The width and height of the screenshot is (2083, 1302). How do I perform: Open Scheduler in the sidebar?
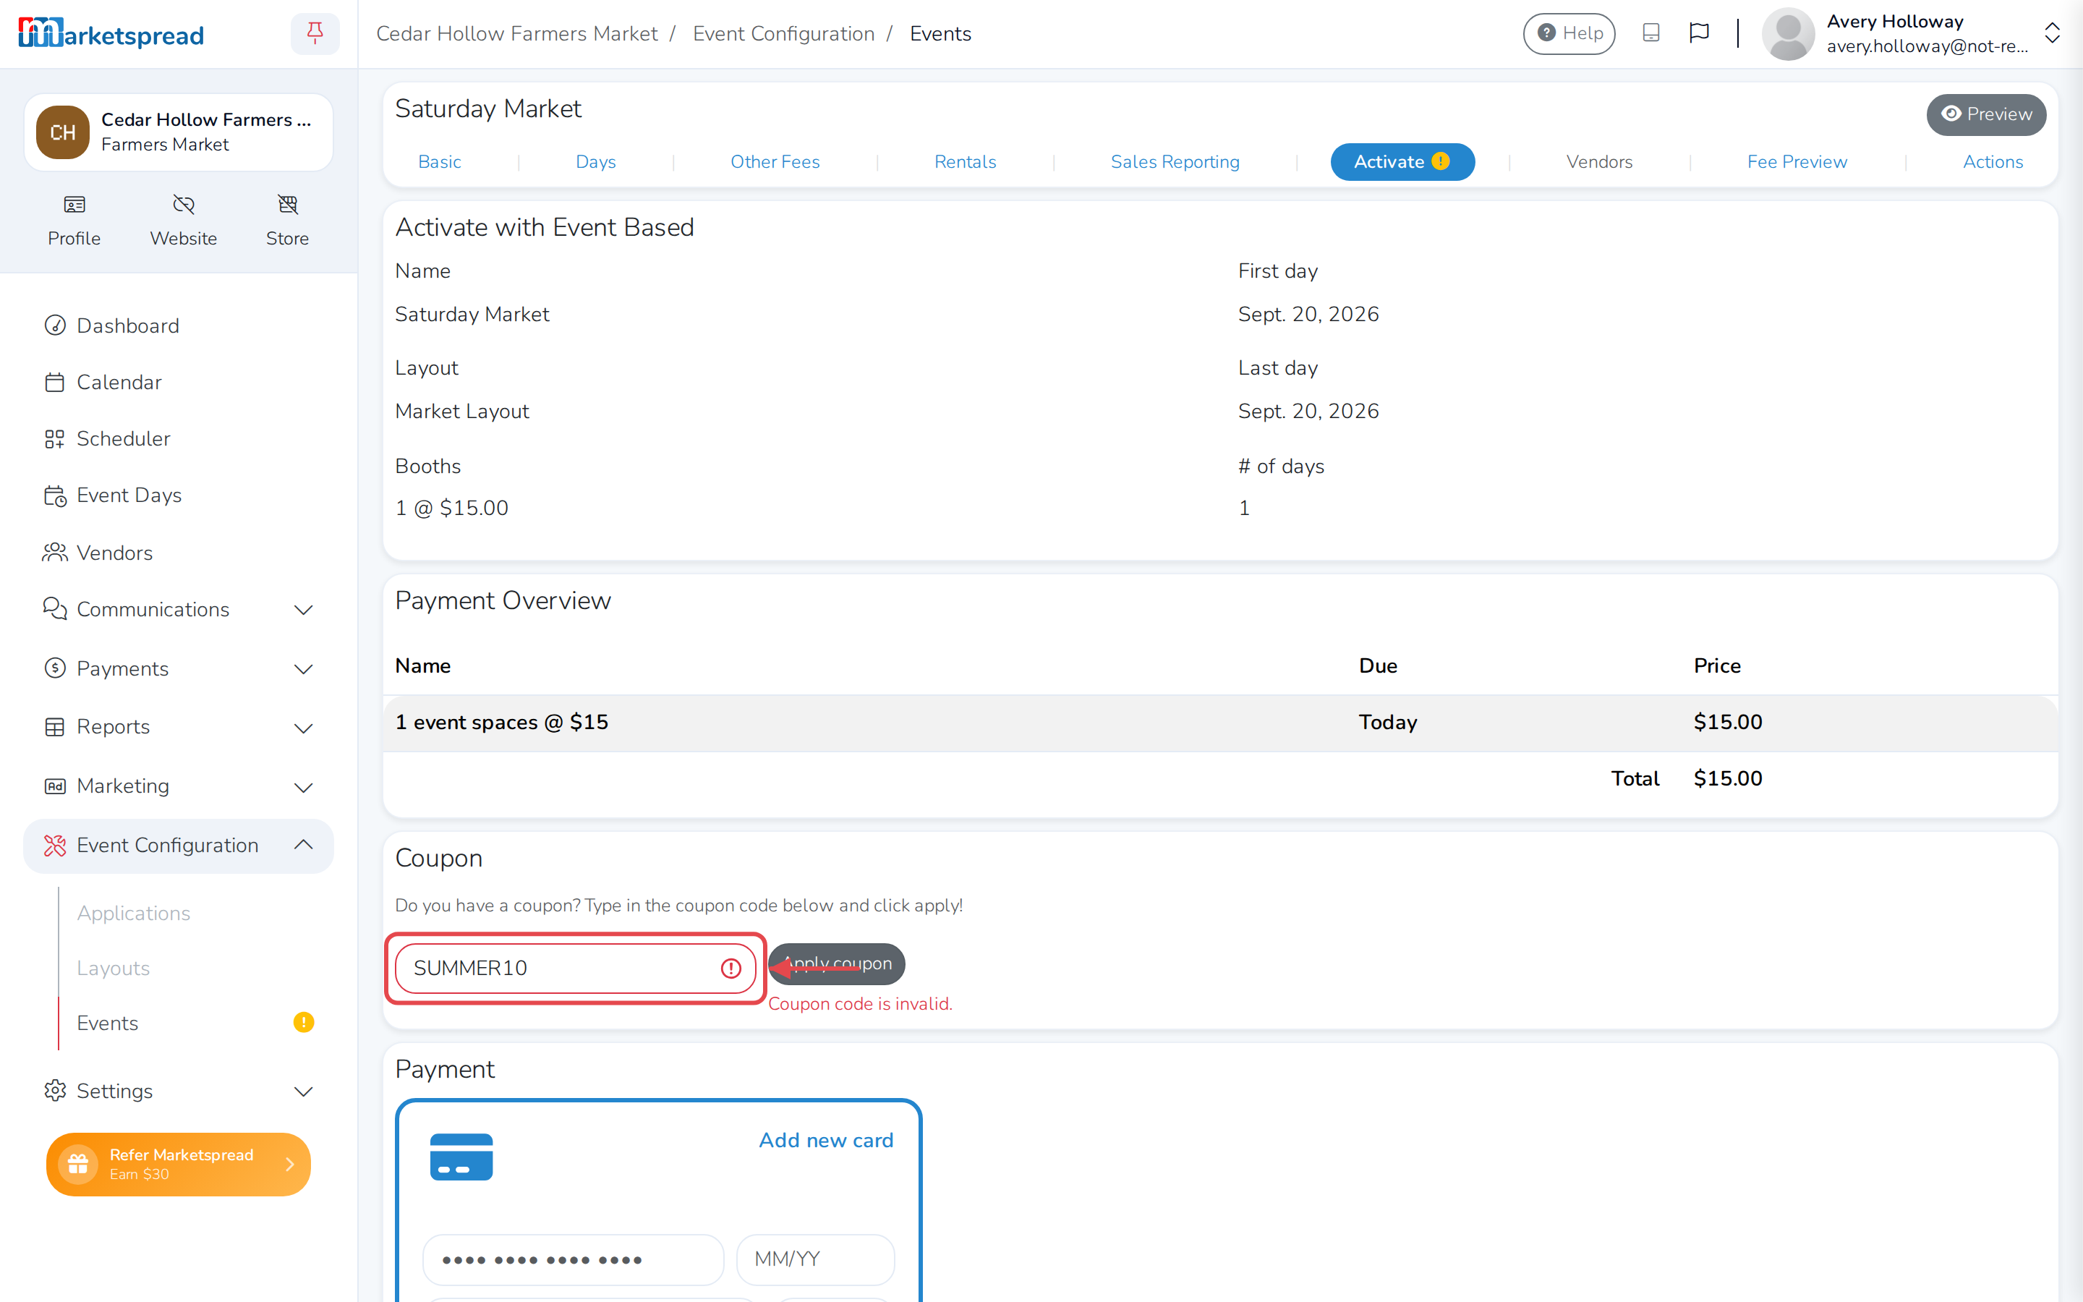[178, 438]
